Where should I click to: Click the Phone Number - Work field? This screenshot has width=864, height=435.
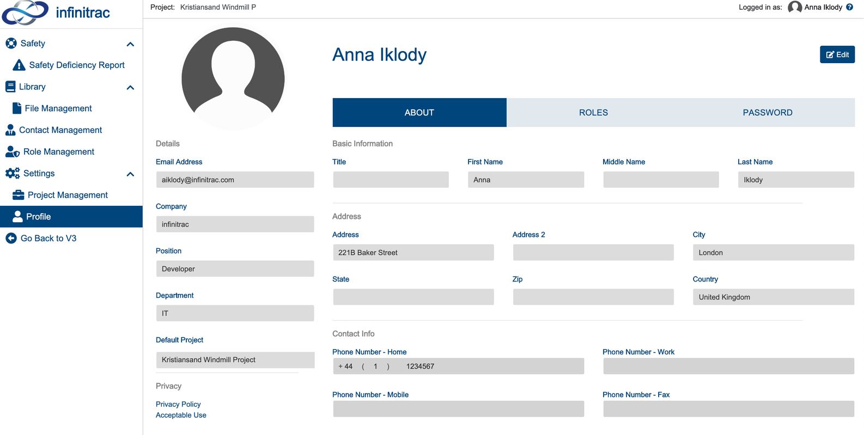tap(728, 366)
